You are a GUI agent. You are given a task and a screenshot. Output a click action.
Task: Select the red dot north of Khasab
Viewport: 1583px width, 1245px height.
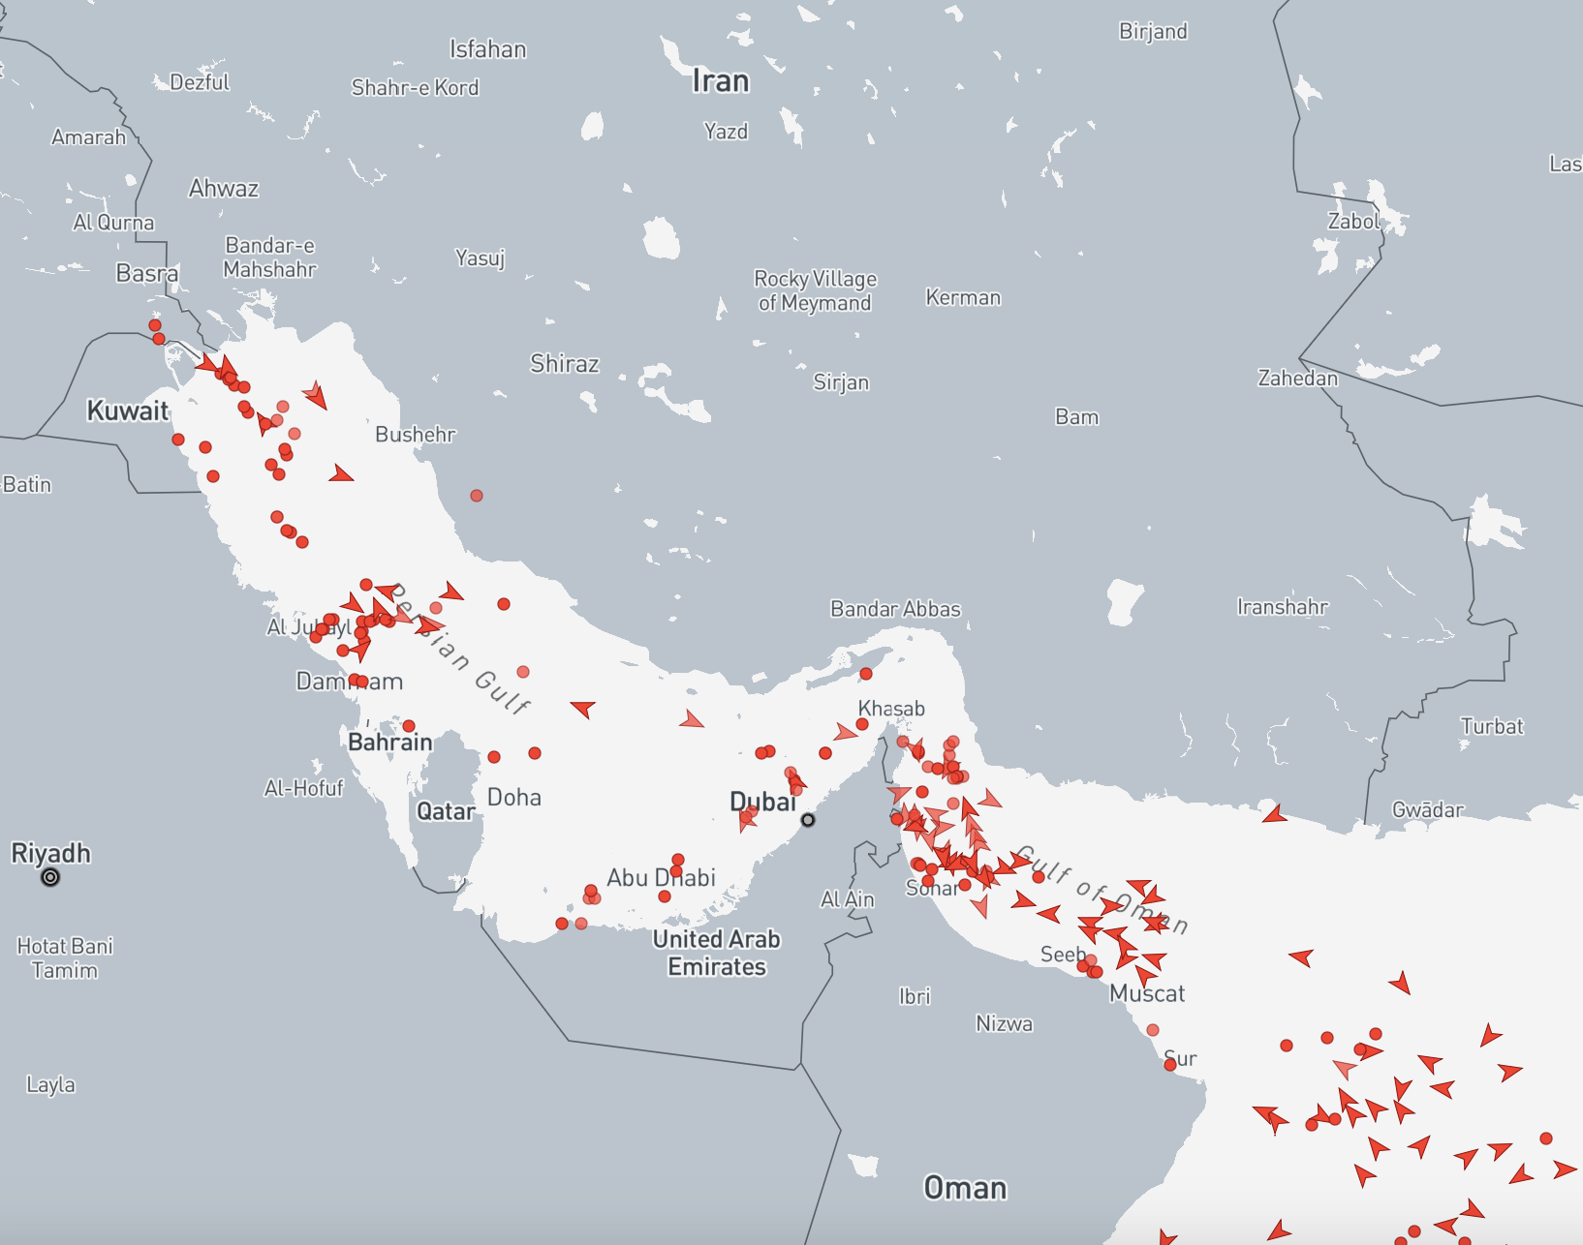866,674
